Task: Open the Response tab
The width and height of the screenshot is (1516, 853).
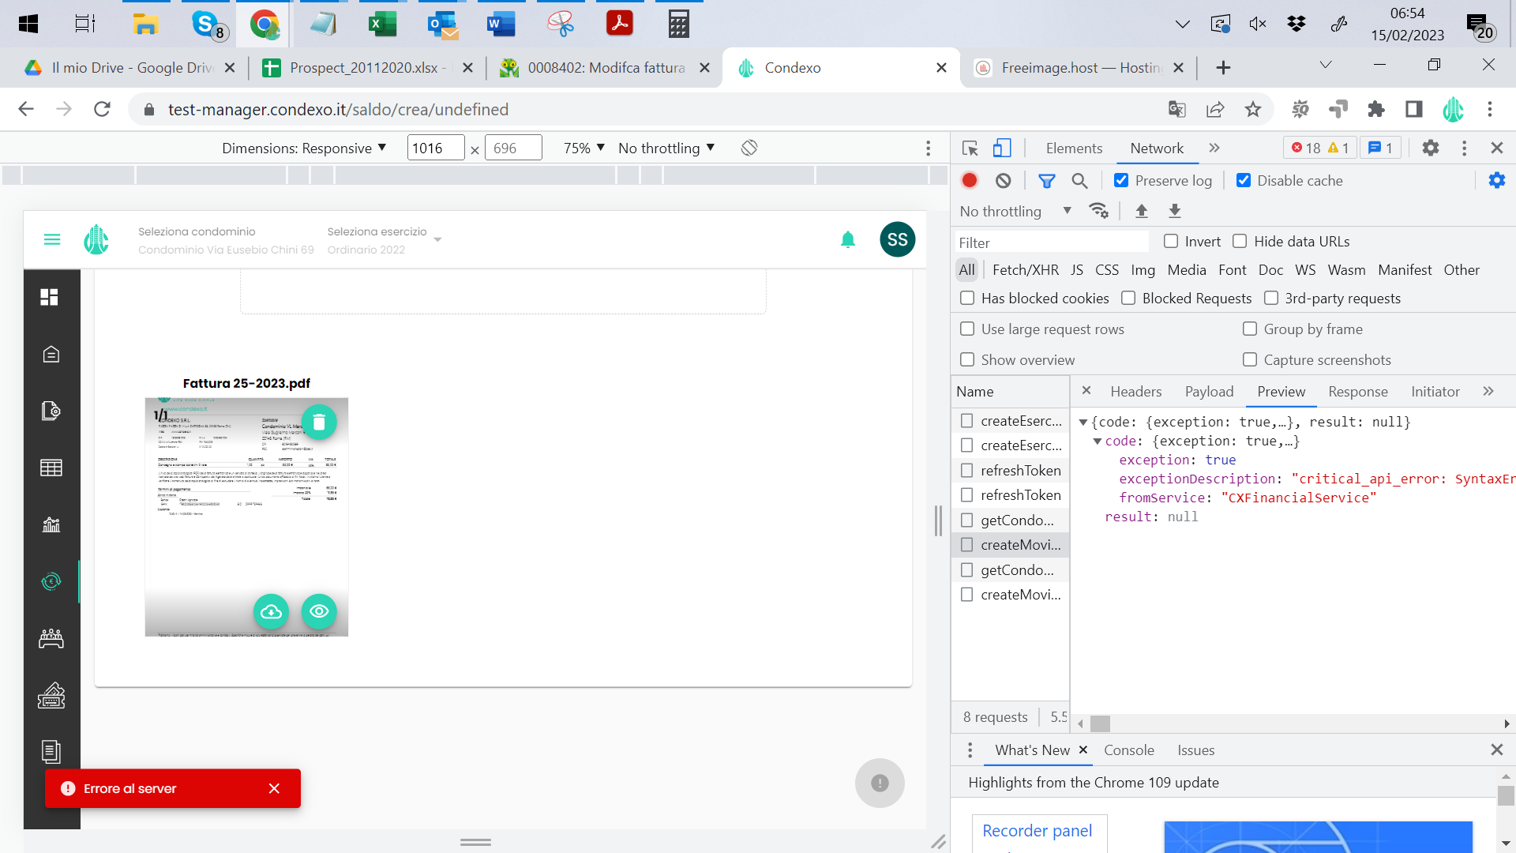Action: point(1358,392)
